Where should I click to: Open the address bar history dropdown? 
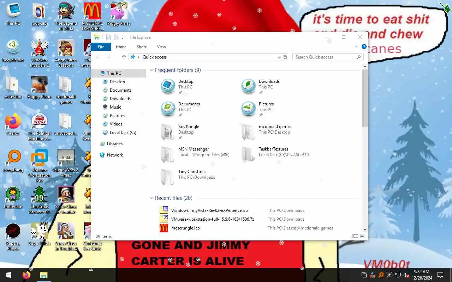click(x=279, y=57)
